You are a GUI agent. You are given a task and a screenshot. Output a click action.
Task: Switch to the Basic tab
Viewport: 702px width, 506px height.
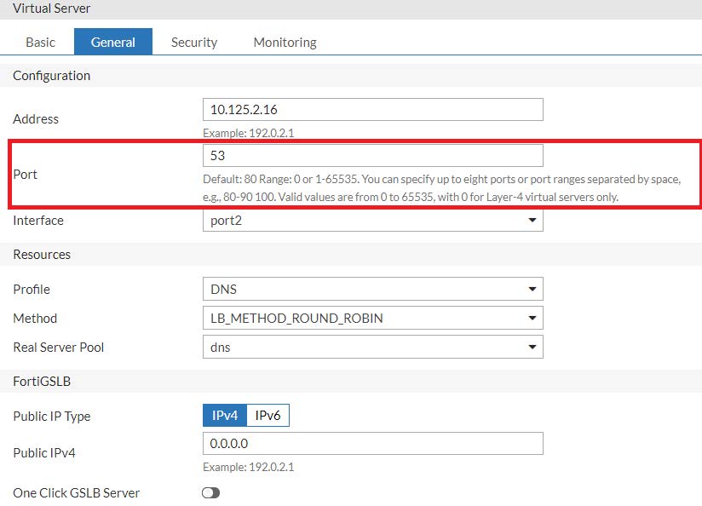[39, 41]
